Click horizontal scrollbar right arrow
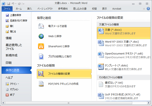152x106 pixels. pos(149,103)
